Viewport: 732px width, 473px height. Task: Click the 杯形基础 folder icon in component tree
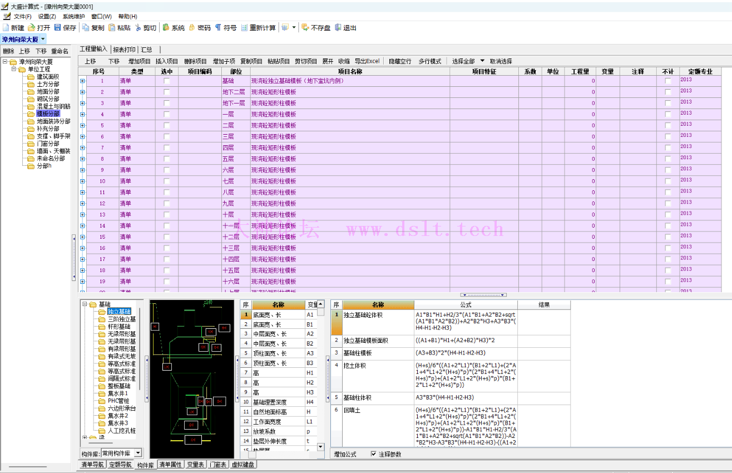click(102, 327)
